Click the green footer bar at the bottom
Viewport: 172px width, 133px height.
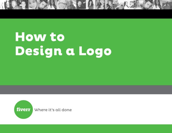click(x=86, y=129)
